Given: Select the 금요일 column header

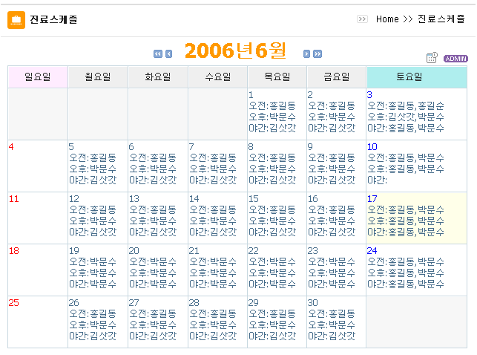Looking at the screenshot, I should click(x=337, y=76).
